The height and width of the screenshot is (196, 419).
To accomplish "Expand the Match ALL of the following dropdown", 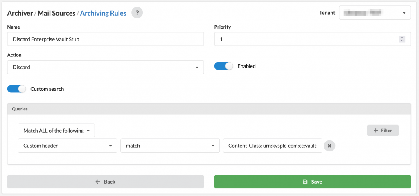I will [x=56, y=131].
